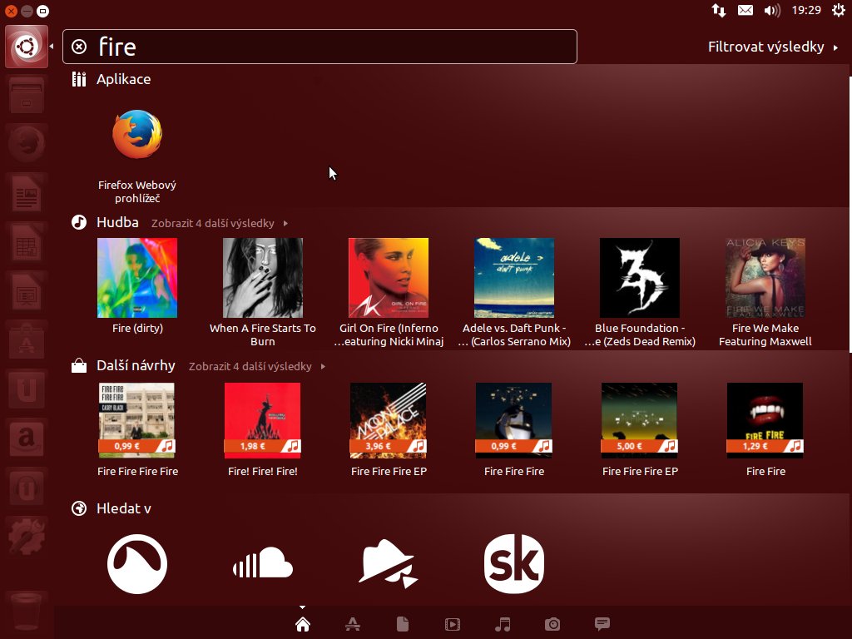Open the sound volume indicator

(772, 10)
